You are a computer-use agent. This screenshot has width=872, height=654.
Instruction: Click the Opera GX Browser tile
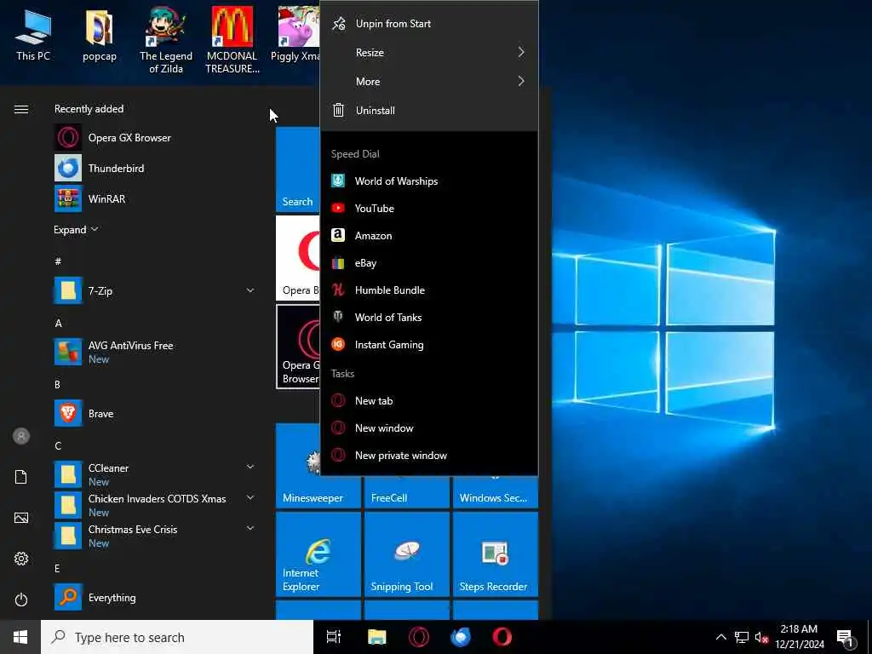(x=299, y=347)
